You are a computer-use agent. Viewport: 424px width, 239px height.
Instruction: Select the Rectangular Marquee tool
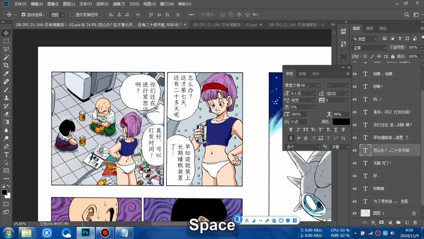[x=6, y=41]
